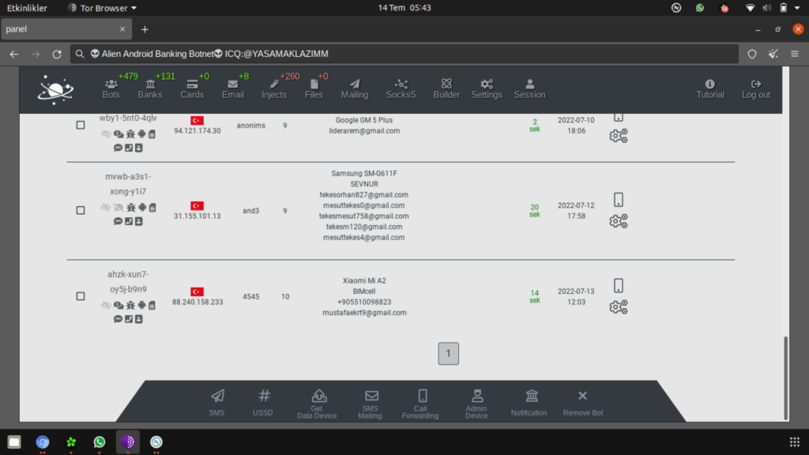
Task: Open the Builder section
Action: [x=446, y=88]
